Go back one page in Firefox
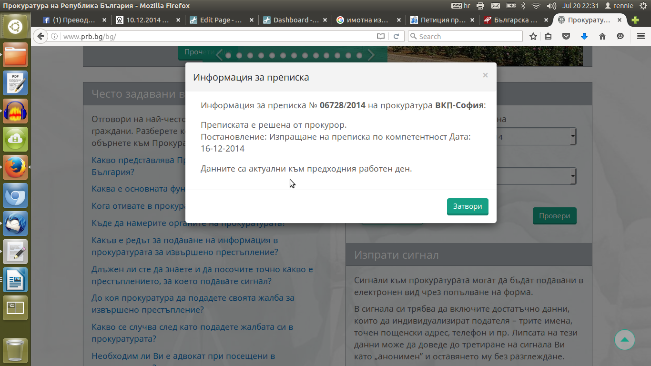The width and height of the screenshot is (651, 366). click(x=41, y=36)
